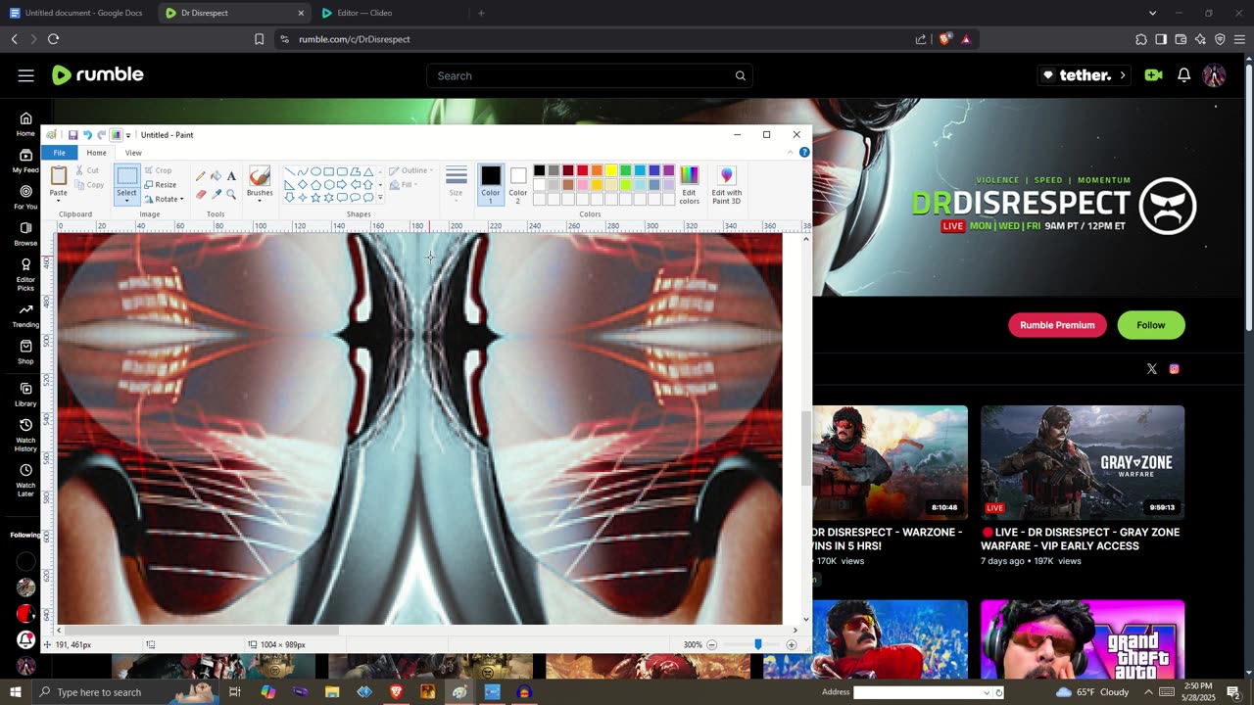Click the Resize command in Paint

coord(161,185)
